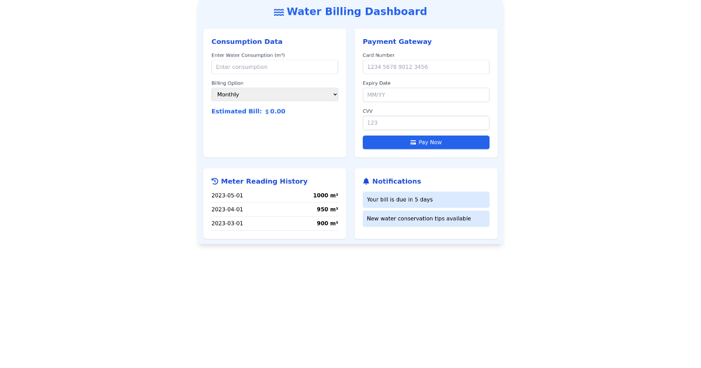Focus the Enter consumption input field
This screenshot has width=701, height=368.
click(x=275, y=67)
